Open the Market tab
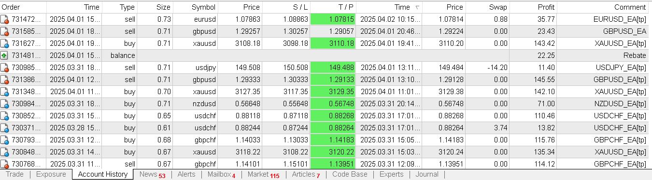The width and height of the screenshot is (652, 180). (263, 174)
